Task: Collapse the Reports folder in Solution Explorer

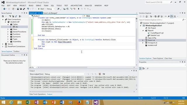Action: click(x=143, y=30)
